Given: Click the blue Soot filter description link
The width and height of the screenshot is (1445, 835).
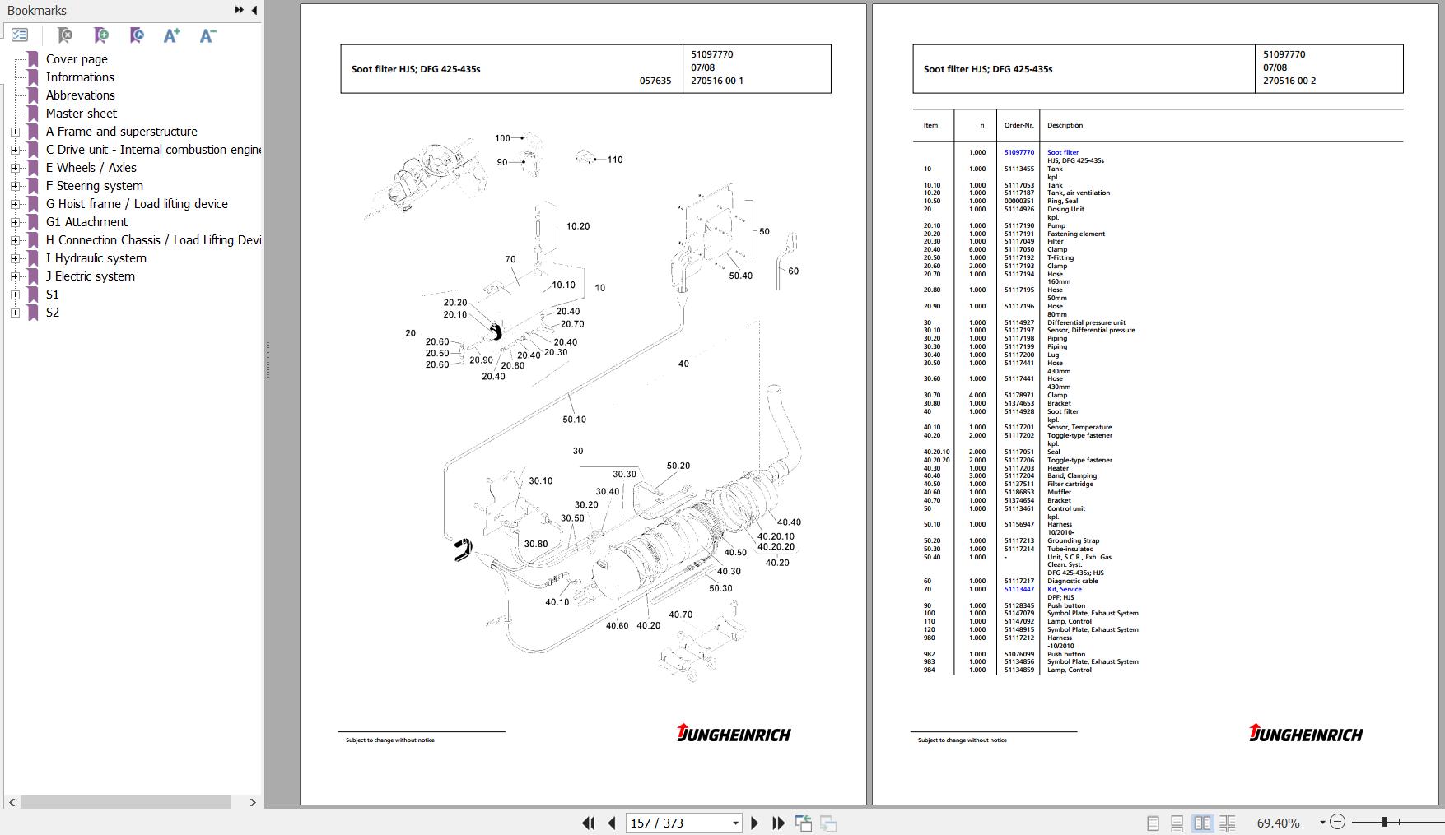Looking at the screenshot, I should 1062,152.
